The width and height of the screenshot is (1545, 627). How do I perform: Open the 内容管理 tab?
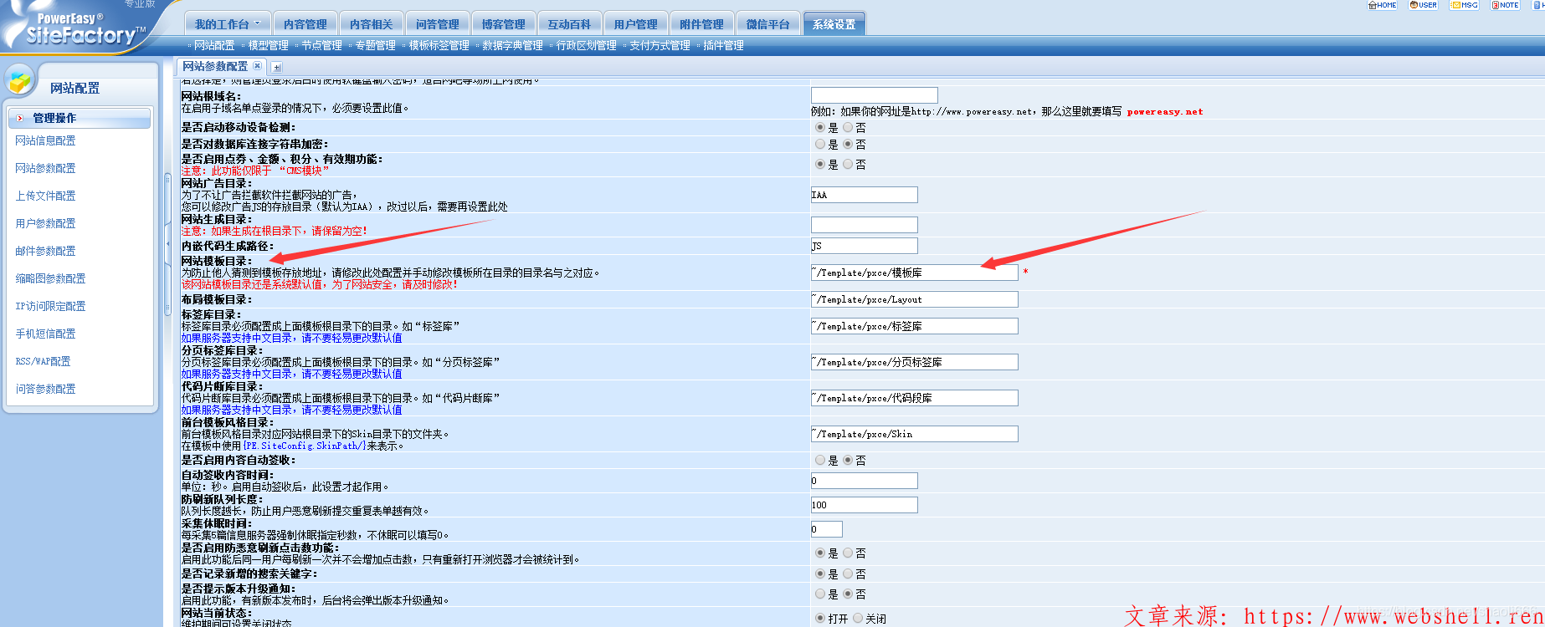[x=305, y=24]
